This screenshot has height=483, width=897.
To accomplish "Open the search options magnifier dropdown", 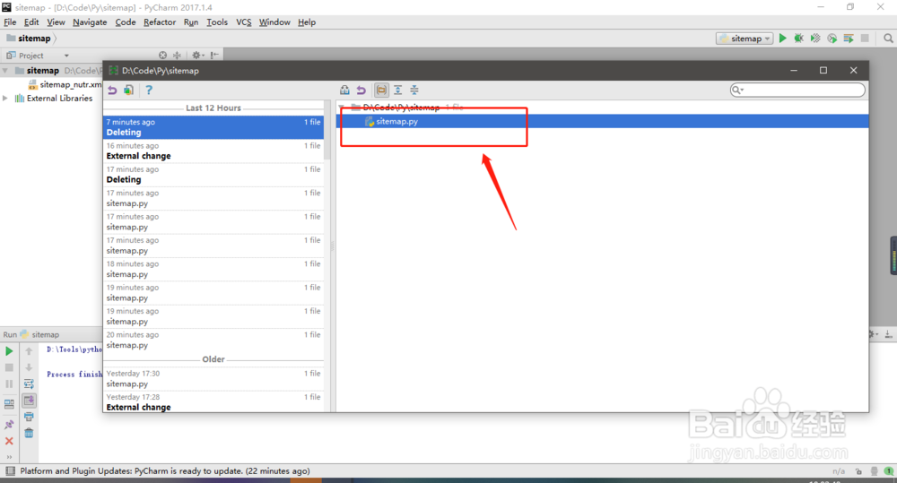I will [x=738, y=90].
